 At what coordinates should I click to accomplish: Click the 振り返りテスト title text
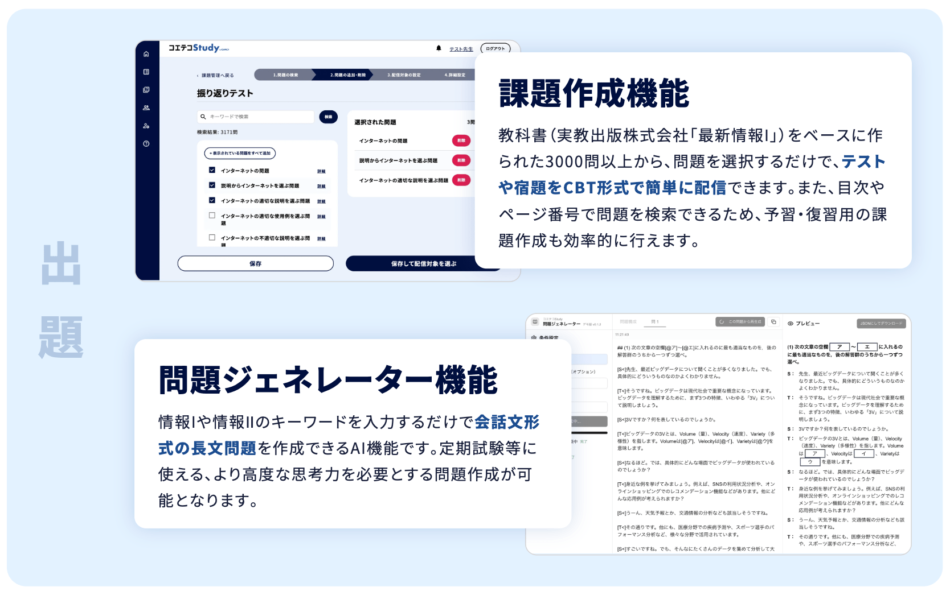coord(225,93)
